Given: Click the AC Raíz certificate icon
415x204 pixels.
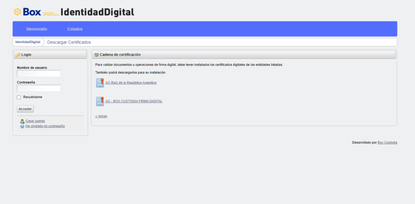Looking at the screenshot, I should 100,83.
